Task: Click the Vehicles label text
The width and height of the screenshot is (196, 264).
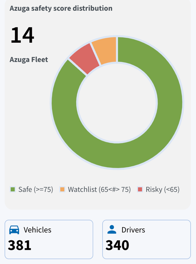Action: [37, 230]
